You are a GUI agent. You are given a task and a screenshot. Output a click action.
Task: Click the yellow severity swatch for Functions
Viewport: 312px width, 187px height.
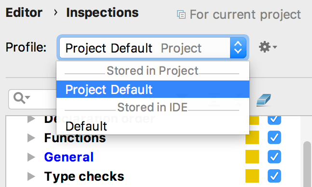coord(252,137)
